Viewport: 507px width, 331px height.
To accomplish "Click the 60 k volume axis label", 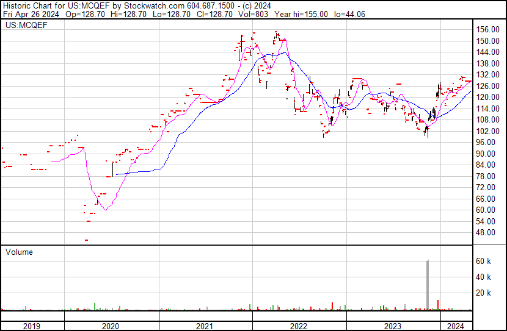I will (484, 261).
